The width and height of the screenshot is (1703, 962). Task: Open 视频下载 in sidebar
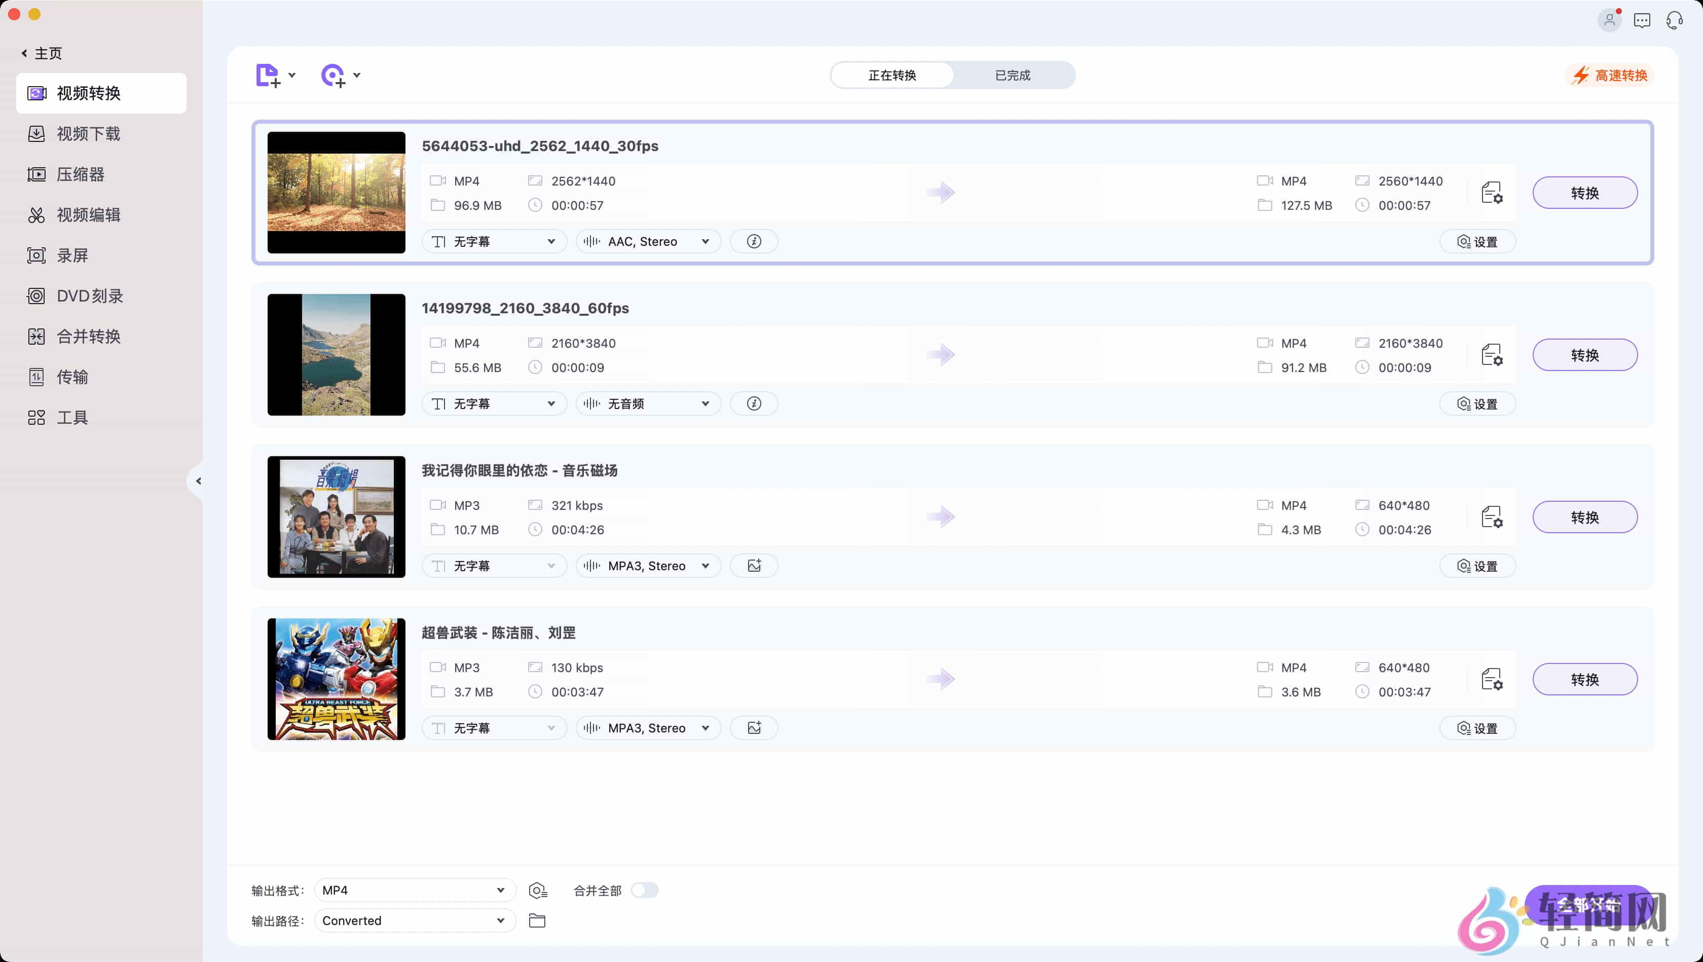click(x=89, y=134)
